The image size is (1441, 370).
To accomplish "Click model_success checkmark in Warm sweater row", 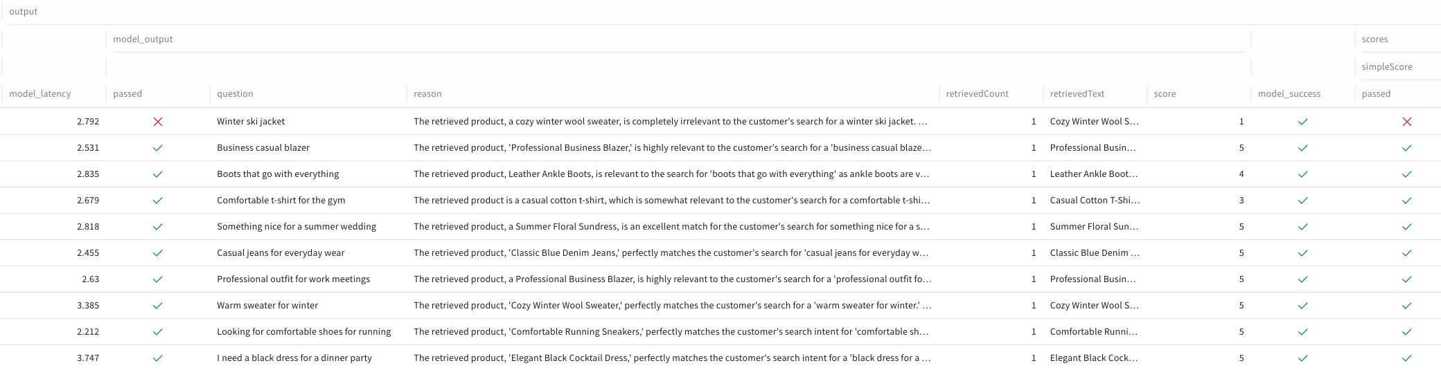I will (x=1302, y=306).
